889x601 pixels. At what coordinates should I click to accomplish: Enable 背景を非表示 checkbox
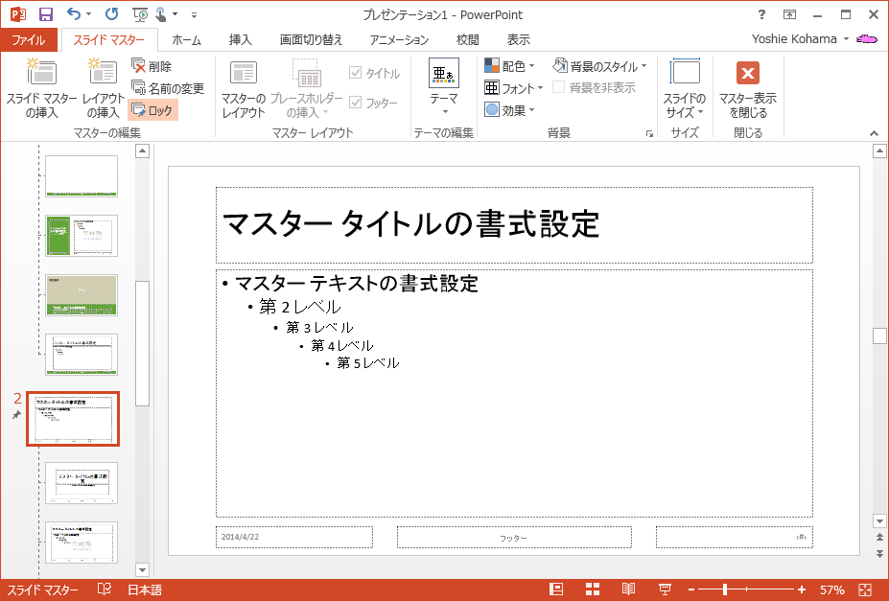558,87
